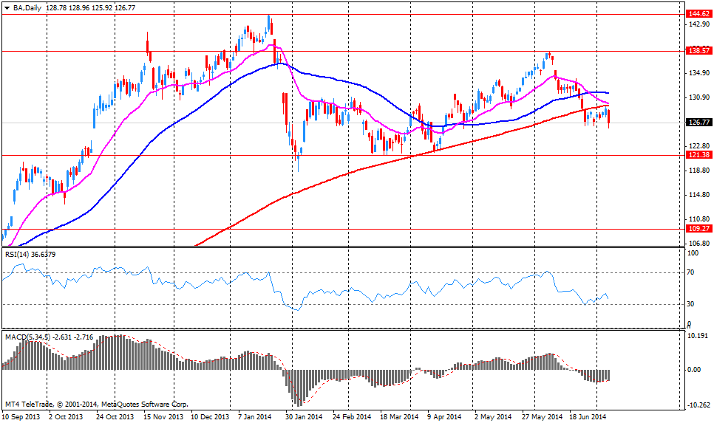Click the 18 Jun 2014 date label
Image resolution: width=714 pixels, height=423 pixels.
point(588,417)
